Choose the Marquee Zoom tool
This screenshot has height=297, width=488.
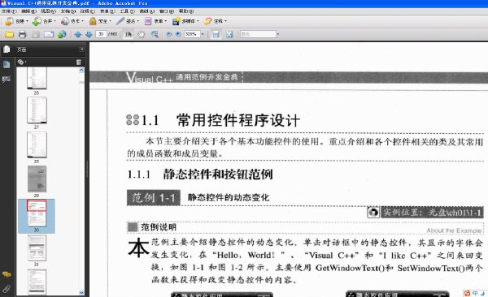[155, 34]
